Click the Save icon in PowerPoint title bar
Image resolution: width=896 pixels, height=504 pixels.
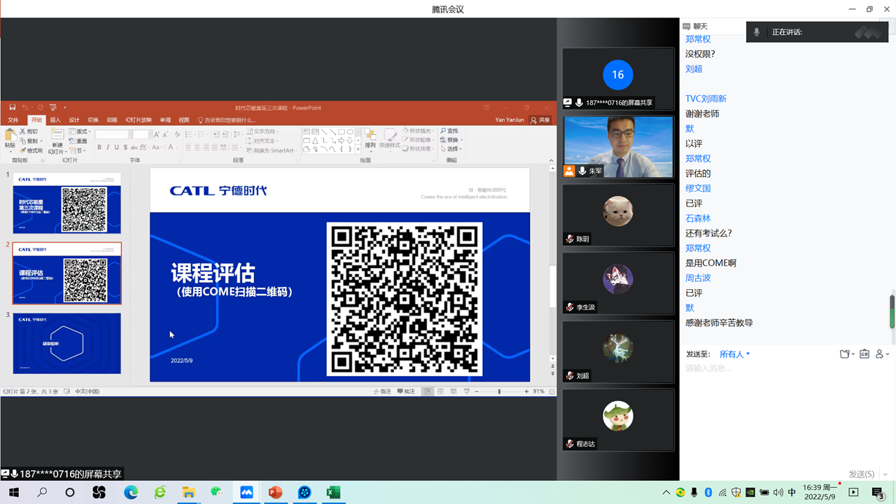click(x=13, y=107)
